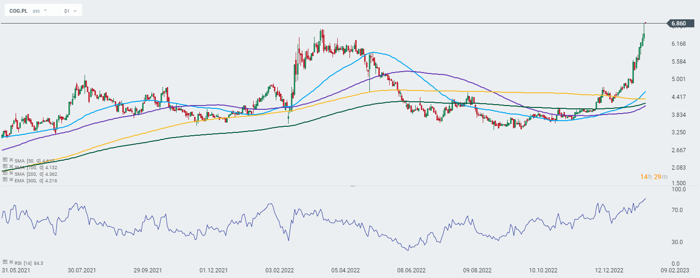Viewport: 700px width, 278px height.
Task: Click price axis value 4.417
Action: pos(678,97)
